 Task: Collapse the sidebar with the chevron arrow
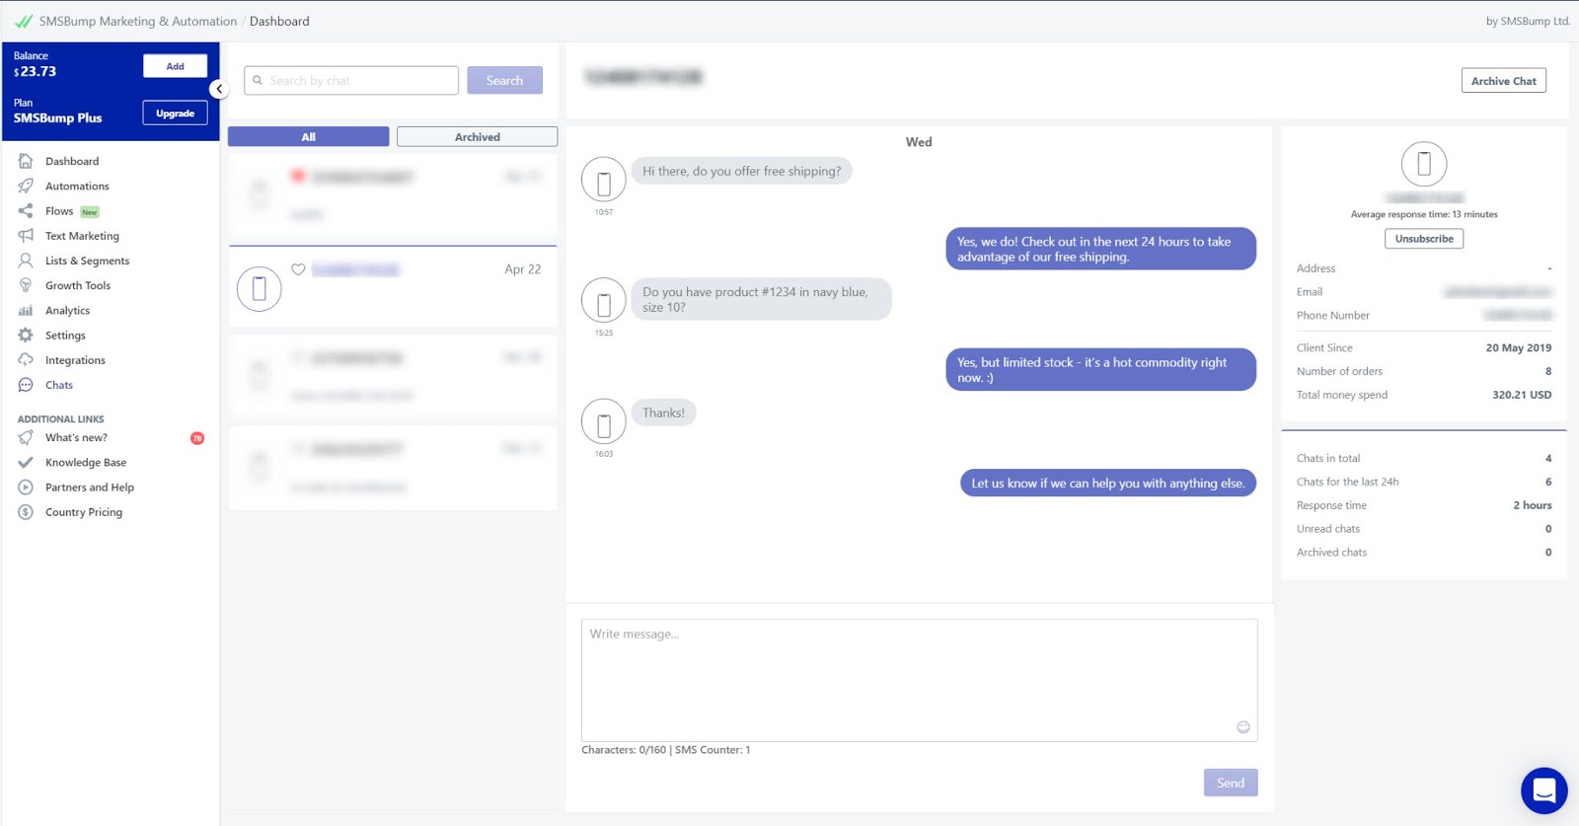coord(219,89)
